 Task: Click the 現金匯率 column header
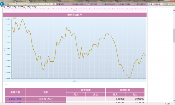pos(86,90)
